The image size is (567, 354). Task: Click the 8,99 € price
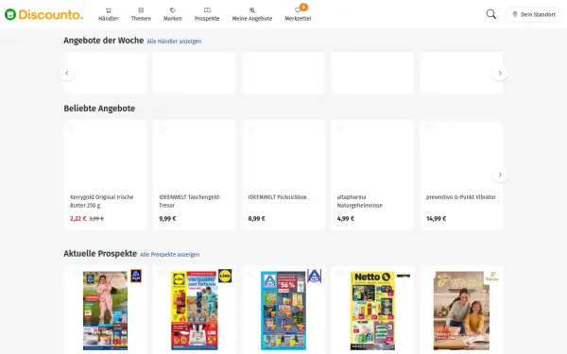(256, 219)
